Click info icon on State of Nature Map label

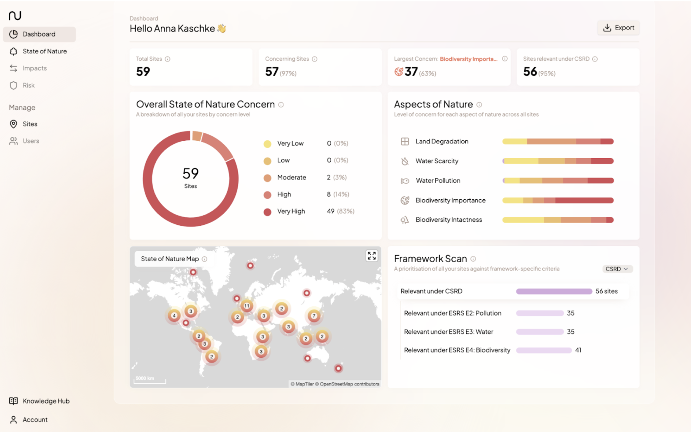click(x=205, y=259)
